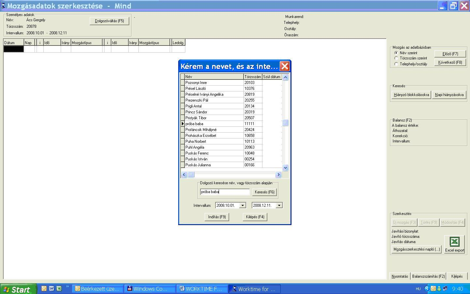Click the Nyomtatás button
This screenshot has height=294, width=470.
click(x=400, y=276)
